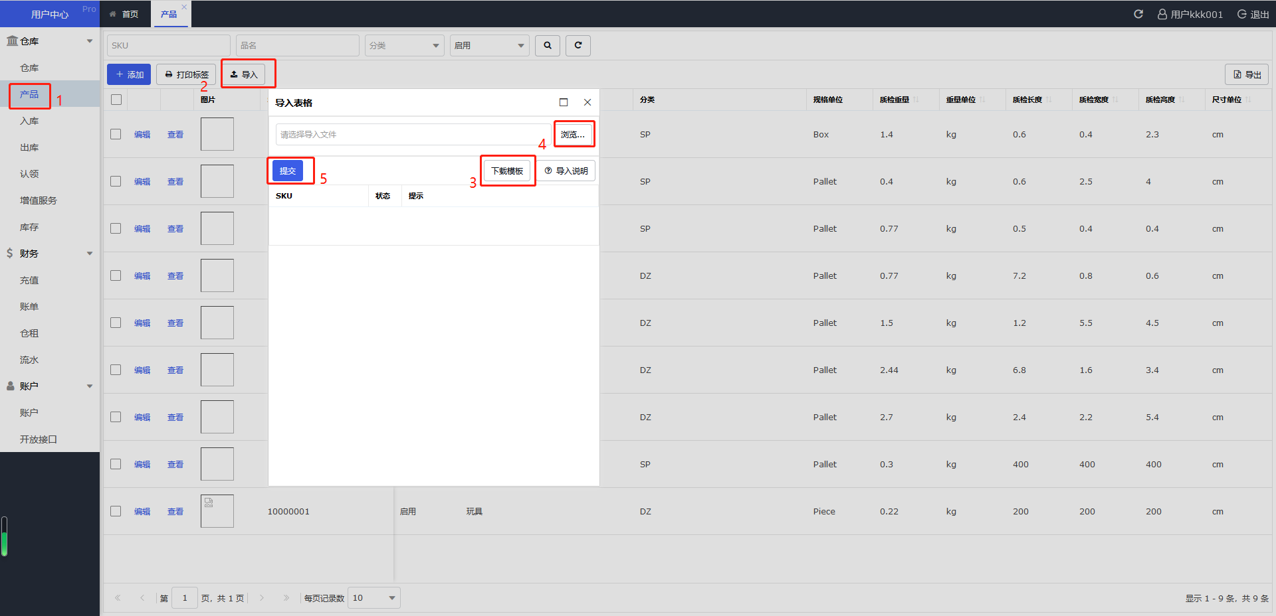Click the 浏览 browse file button
This screenshot has width=1276, height=616.
pos(573,134)
